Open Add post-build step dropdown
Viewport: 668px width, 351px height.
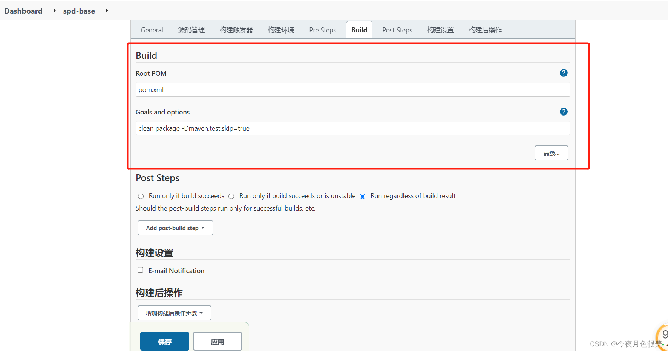175,228
